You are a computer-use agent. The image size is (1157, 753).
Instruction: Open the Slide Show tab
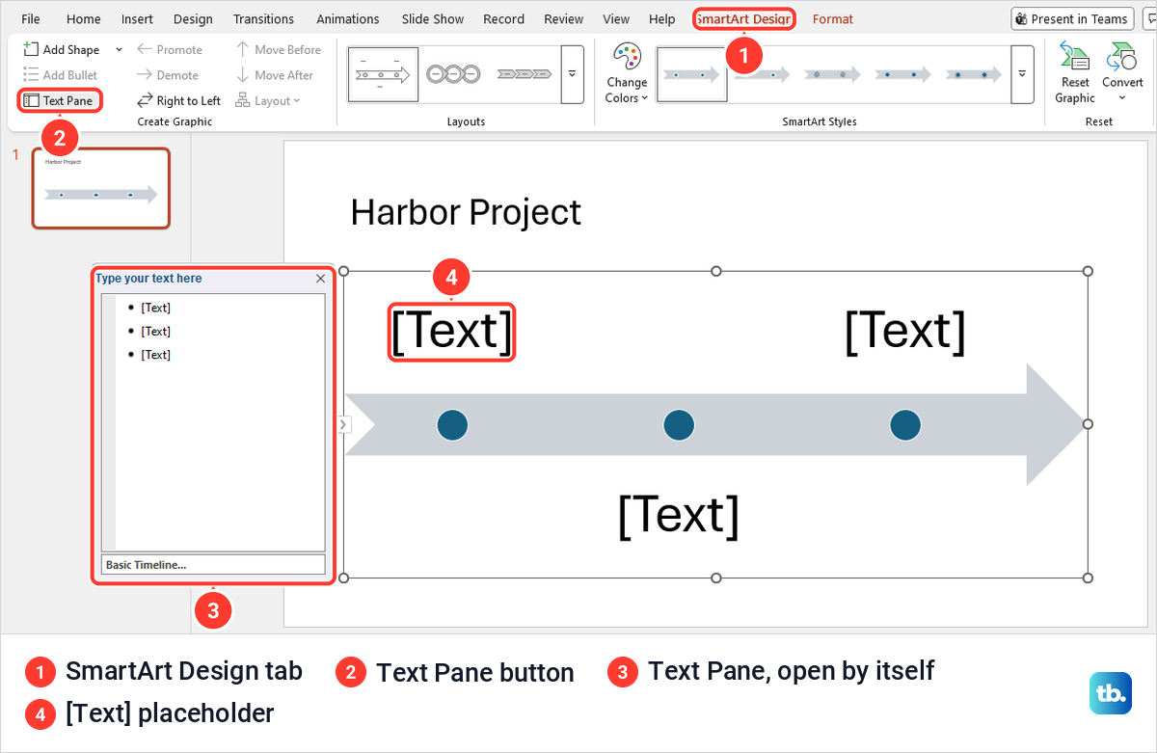coord(432,19)
